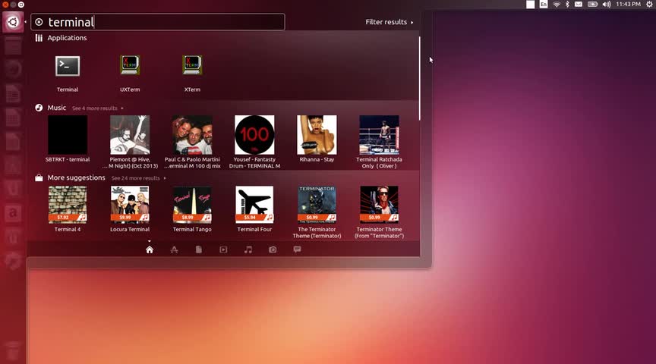
Task: Expand Music with See 4 more results
Action: 97,108
